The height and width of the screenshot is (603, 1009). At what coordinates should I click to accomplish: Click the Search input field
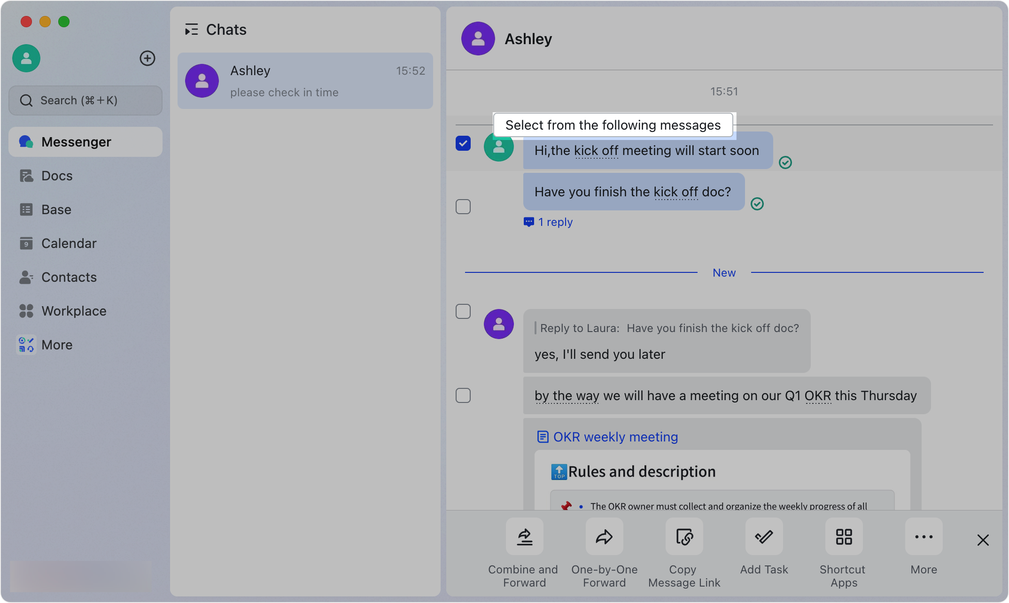pyautogui.click(x=85, y=100)
